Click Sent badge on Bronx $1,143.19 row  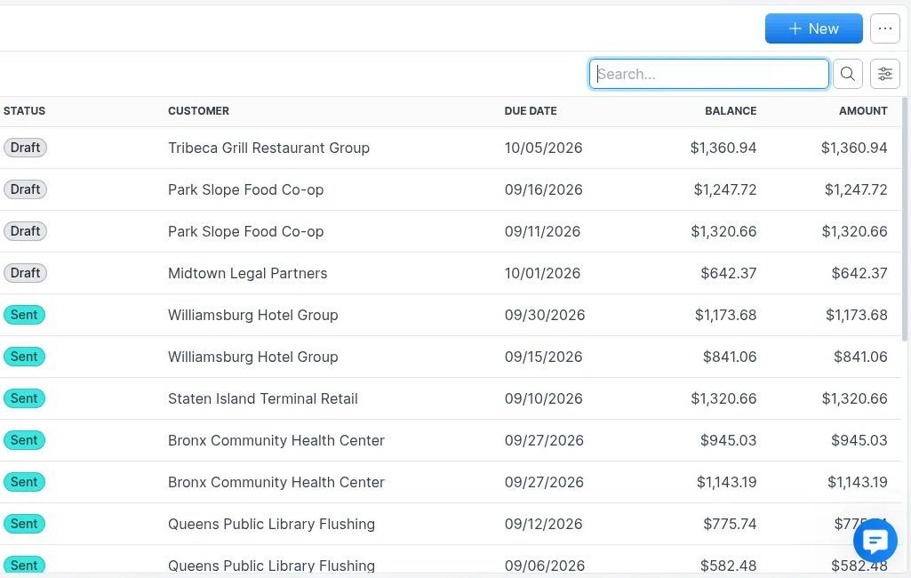click(x=24, y=482)
